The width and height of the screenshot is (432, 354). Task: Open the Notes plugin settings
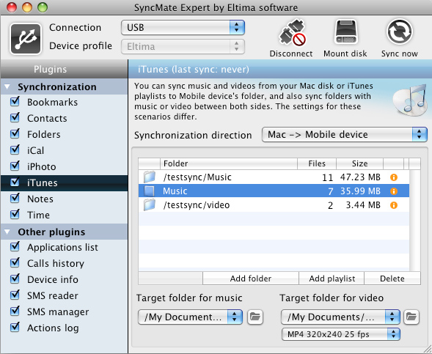(x=40, y=199)
